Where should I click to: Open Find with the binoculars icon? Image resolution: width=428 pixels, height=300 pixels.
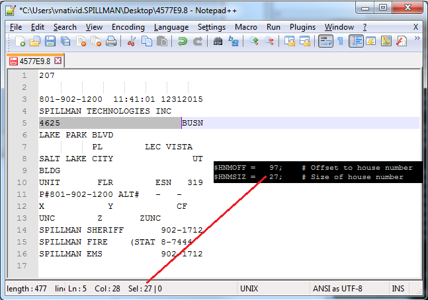[x=218, y=41]
